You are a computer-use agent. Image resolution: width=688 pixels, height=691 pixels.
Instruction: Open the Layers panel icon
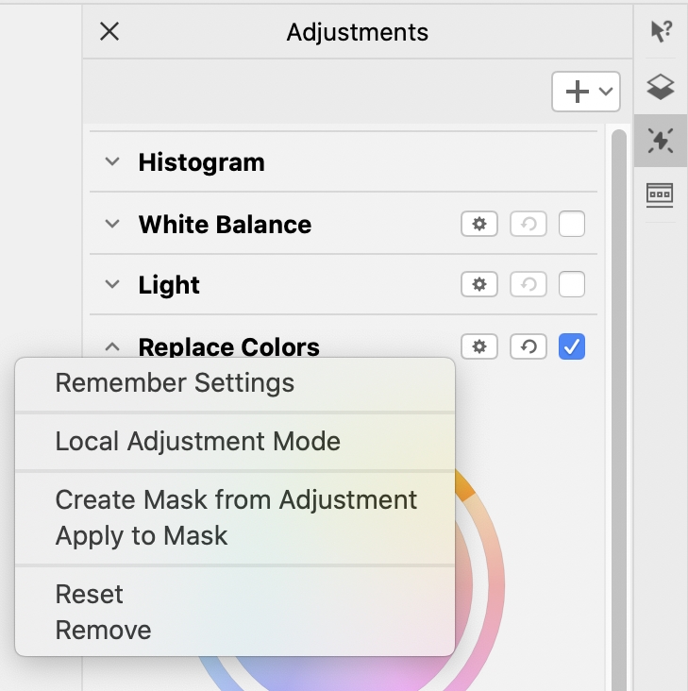click(661, 88)
